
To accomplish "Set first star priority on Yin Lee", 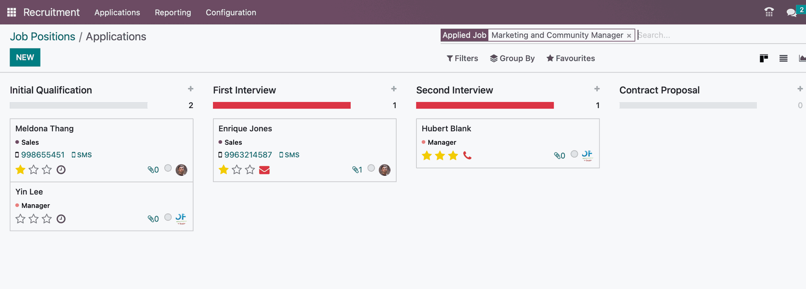I will [20, 219].
